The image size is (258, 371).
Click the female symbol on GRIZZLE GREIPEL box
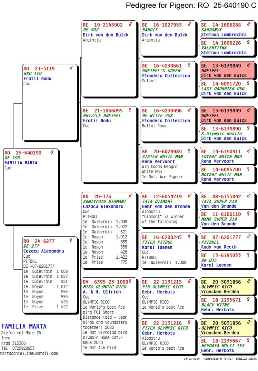coord(130,110)
